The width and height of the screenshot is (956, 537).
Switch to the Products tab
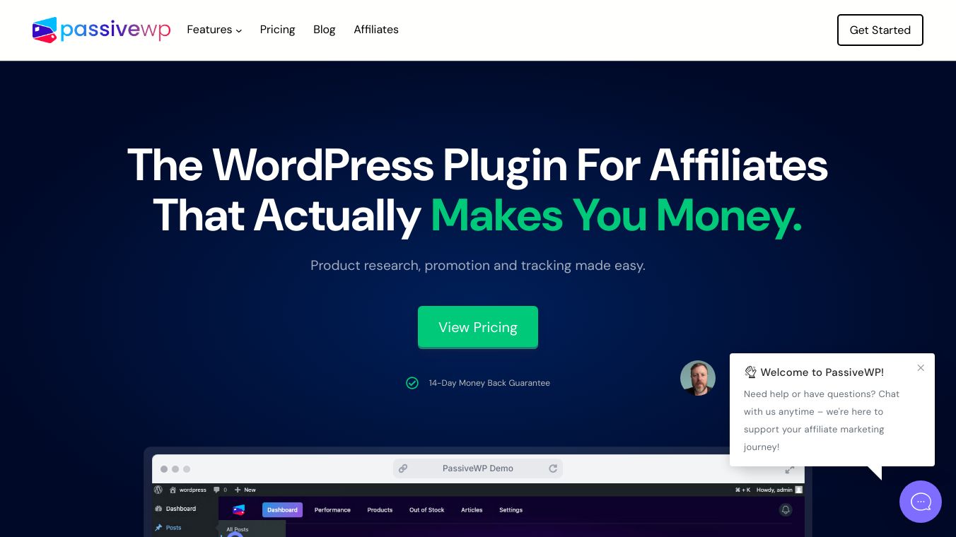pyautogui.click(x=380, y=510)
